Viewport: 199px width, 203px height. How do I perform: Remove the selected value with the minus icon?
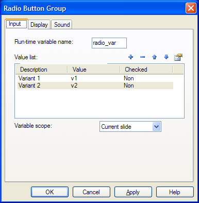pyautogui.click(x=142, y=57)
